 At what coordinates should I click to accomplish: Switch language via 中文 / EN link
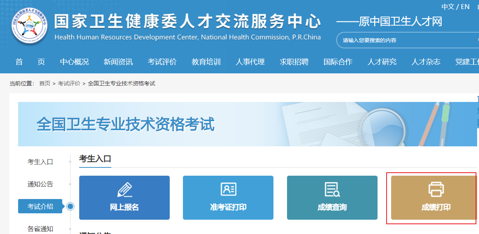455,7
